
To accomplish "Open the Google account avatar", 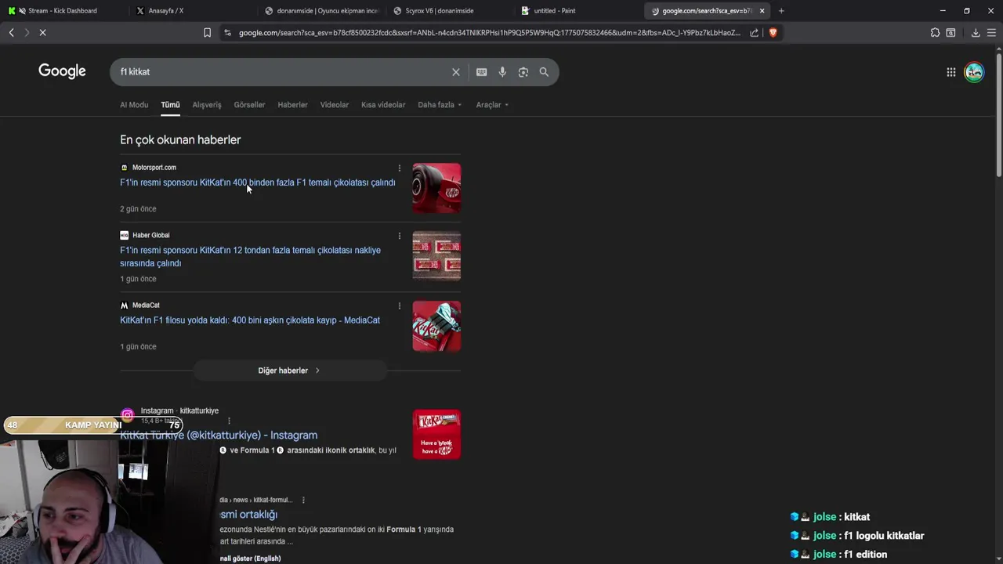I will coord(974,72).
